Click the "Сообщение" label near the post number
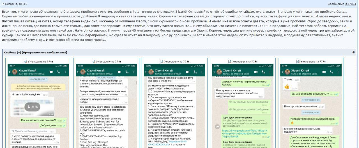This screenshot has height=148, width=359. (x=336, y=4)
